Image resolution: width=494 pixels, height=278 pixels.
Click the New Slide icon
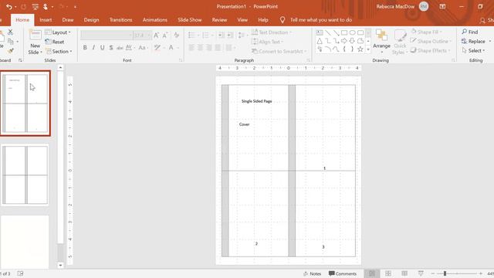point(35,35)
